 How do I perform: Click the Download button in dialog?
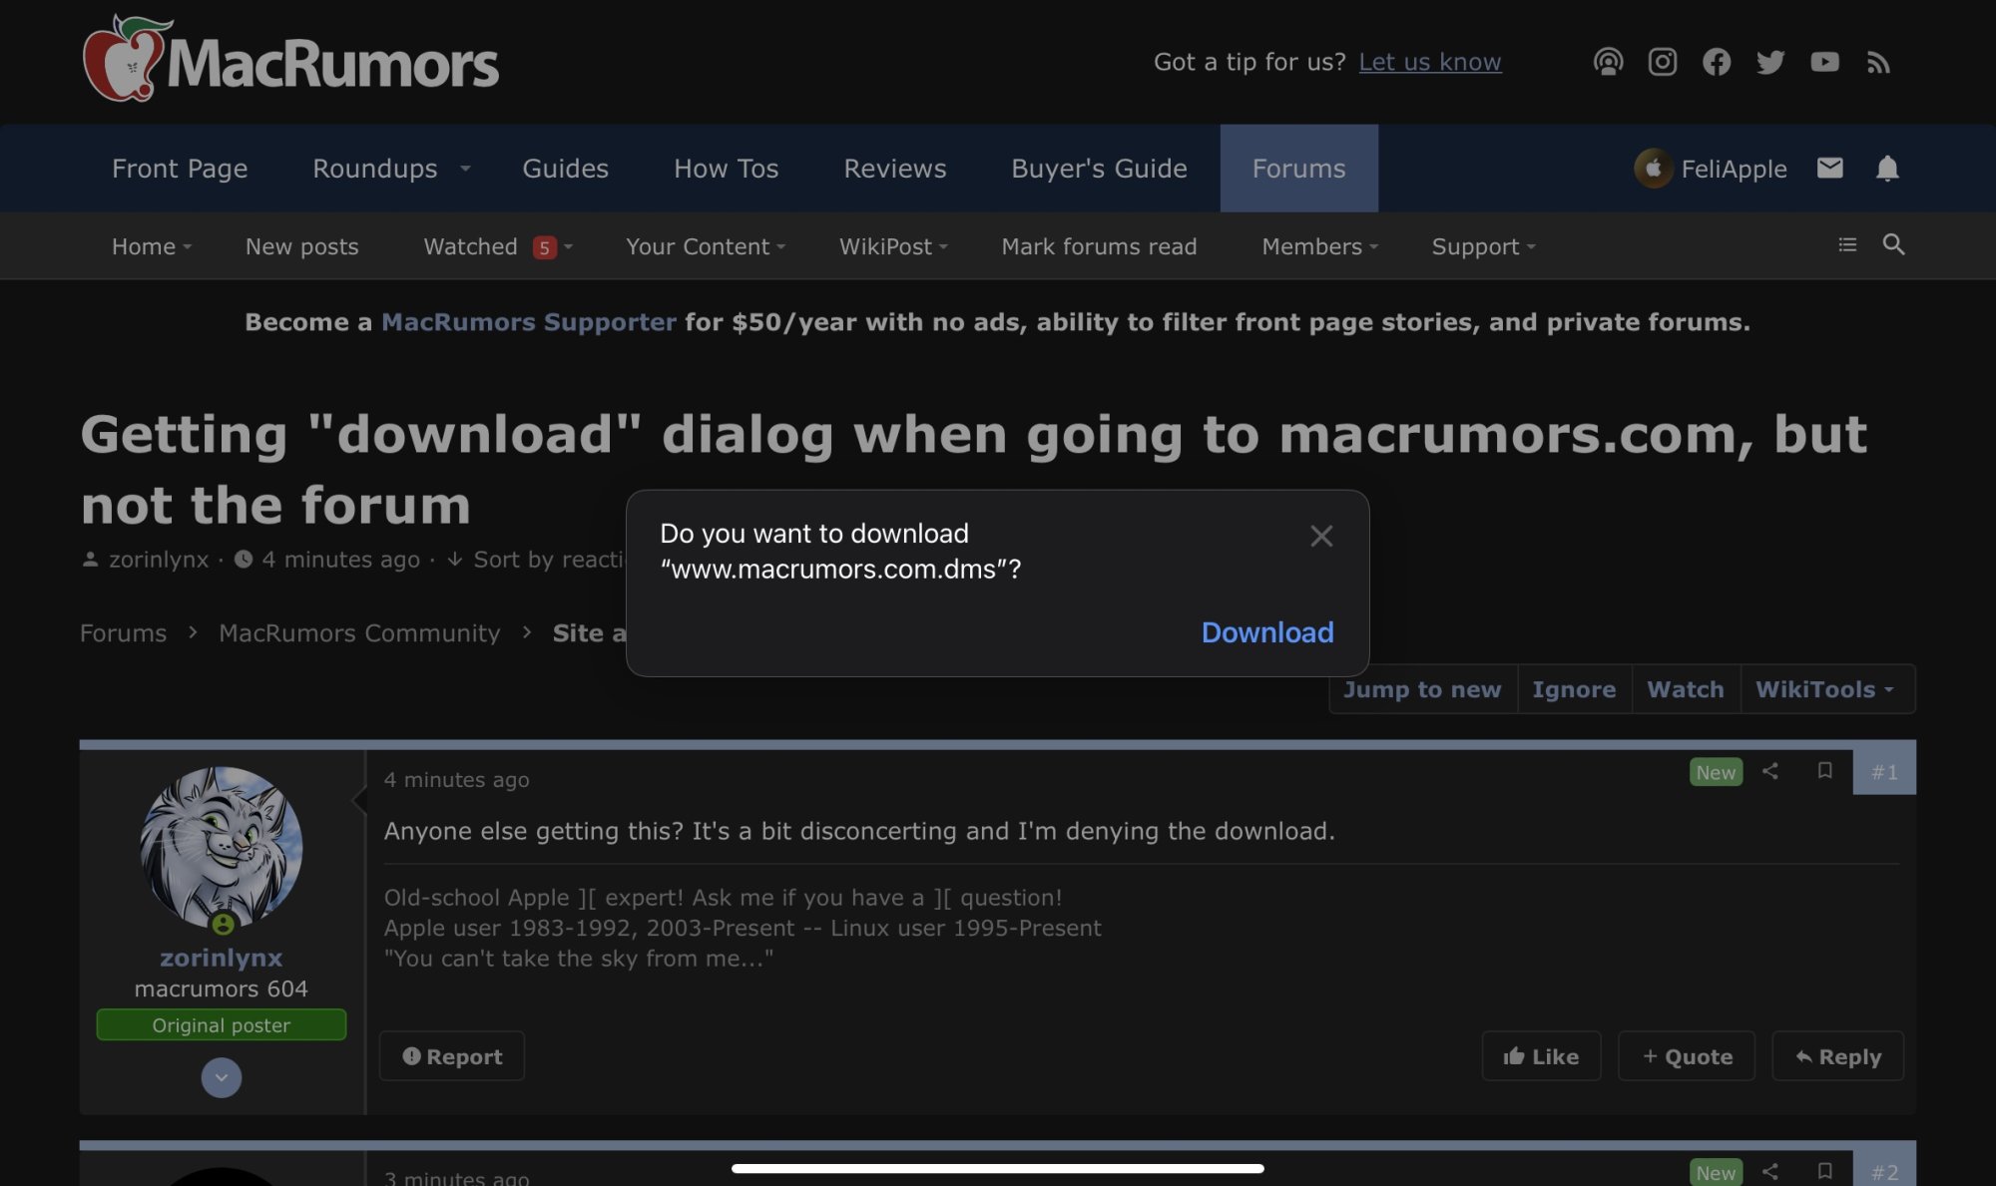point(1266,632)
